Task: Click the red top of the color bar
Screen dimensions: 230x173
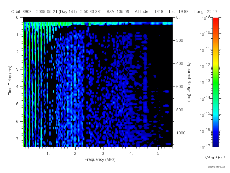Action: [x=215, y=20]
